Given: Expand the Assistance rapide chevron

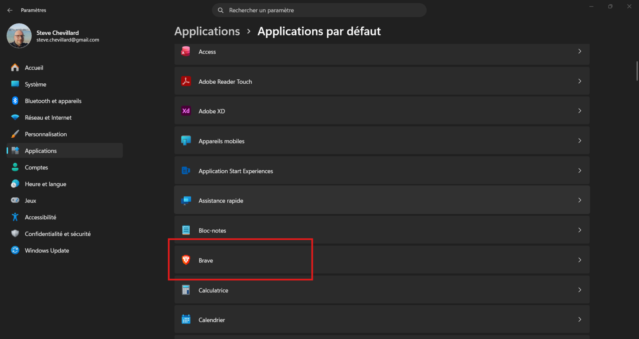Looking at the screenshot, I should 579,200.
